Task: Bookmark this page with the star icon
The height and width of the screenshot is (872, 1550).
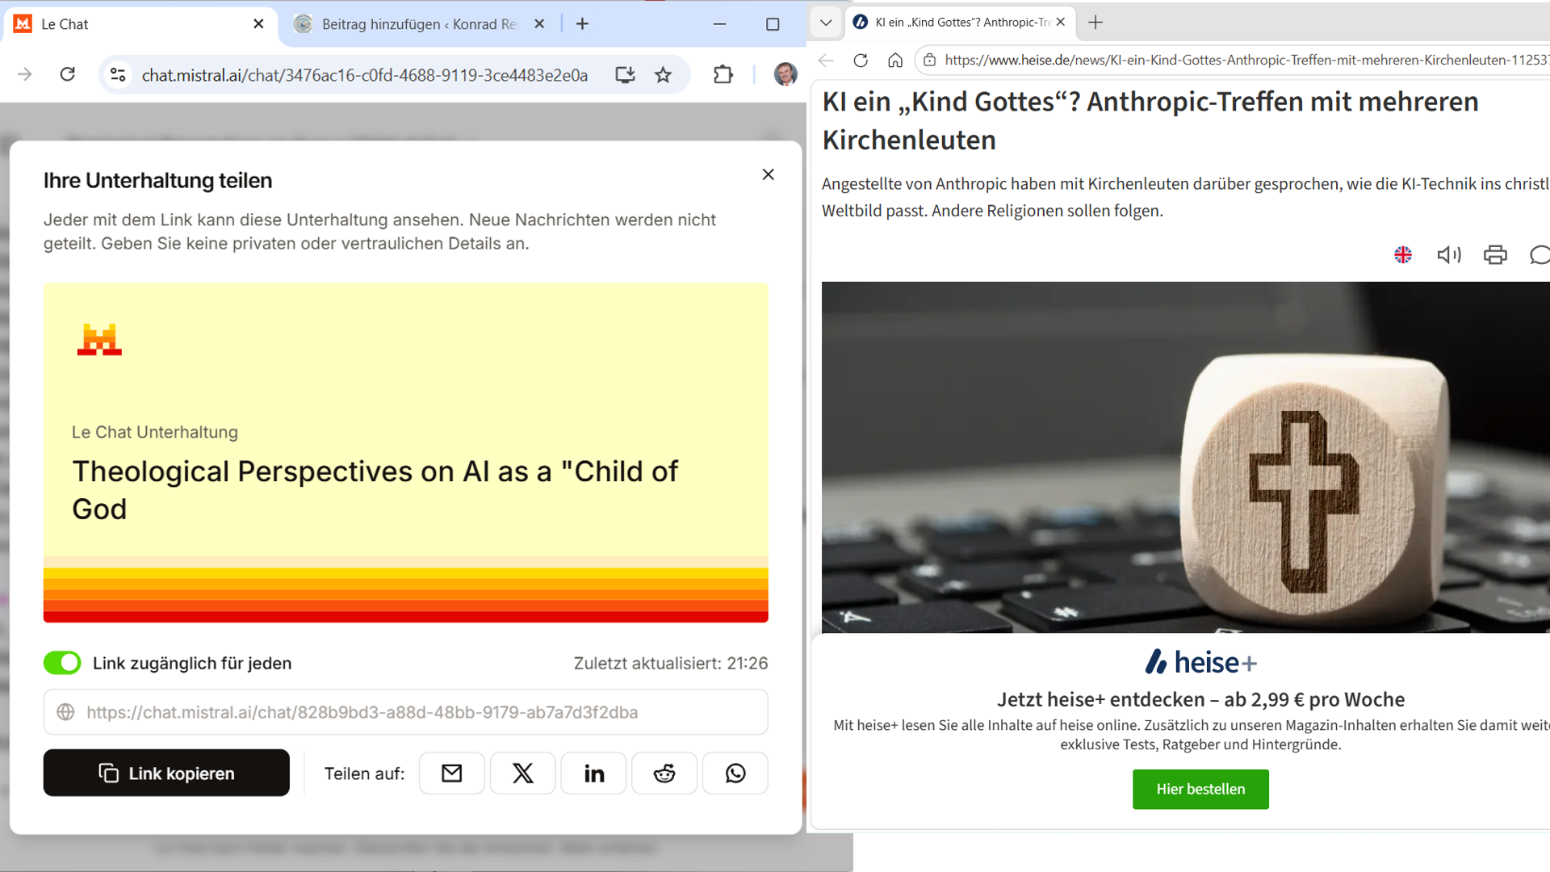Action: [663, 75]
